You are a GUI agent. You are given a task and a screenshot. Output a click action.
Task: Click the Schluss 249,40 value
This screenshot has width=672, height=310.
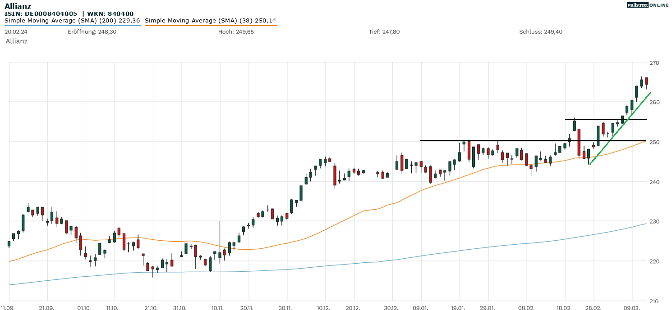(x=541, y=31)
